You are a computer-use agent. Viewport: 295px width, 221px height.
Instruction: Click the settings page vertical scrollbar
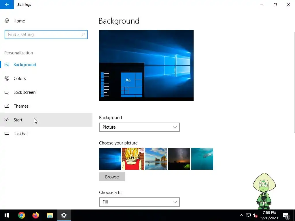(294, 83)
